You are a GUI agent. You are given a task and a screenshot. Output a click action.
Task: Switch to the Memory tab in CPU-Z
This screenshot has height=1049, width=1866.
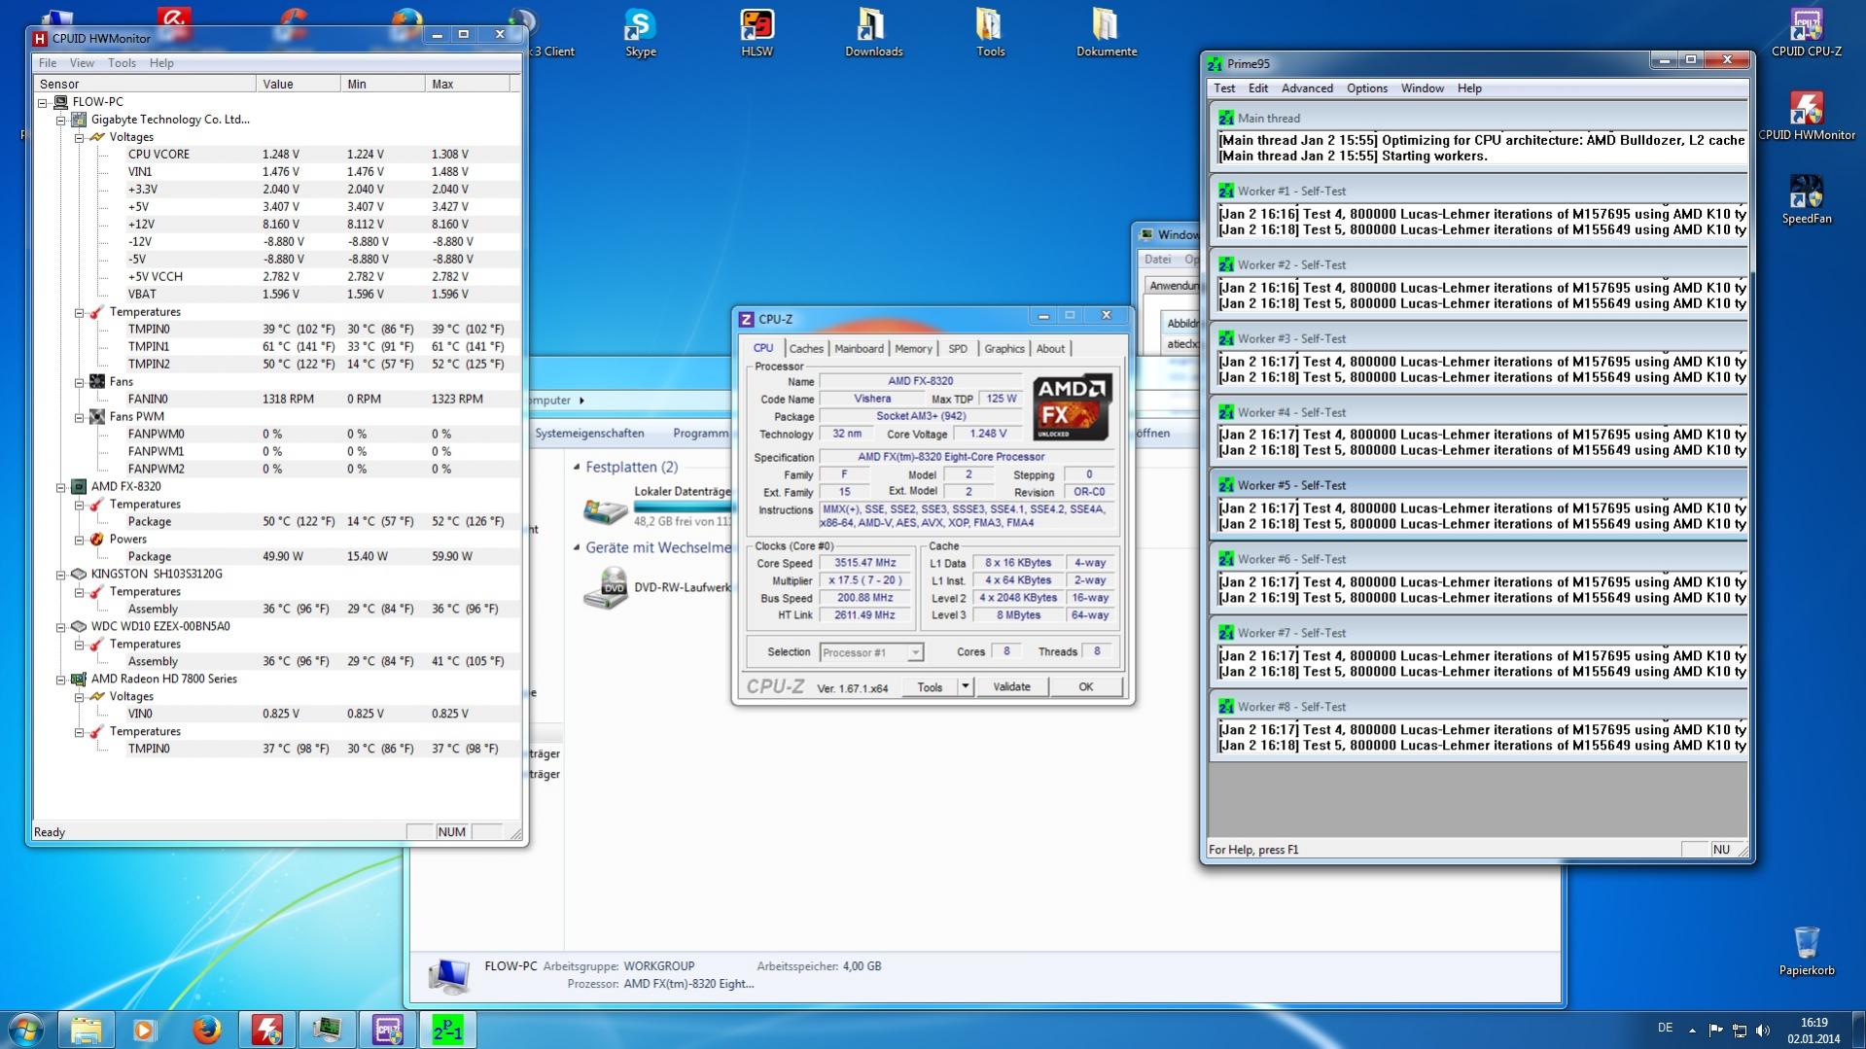pos(913,349)
